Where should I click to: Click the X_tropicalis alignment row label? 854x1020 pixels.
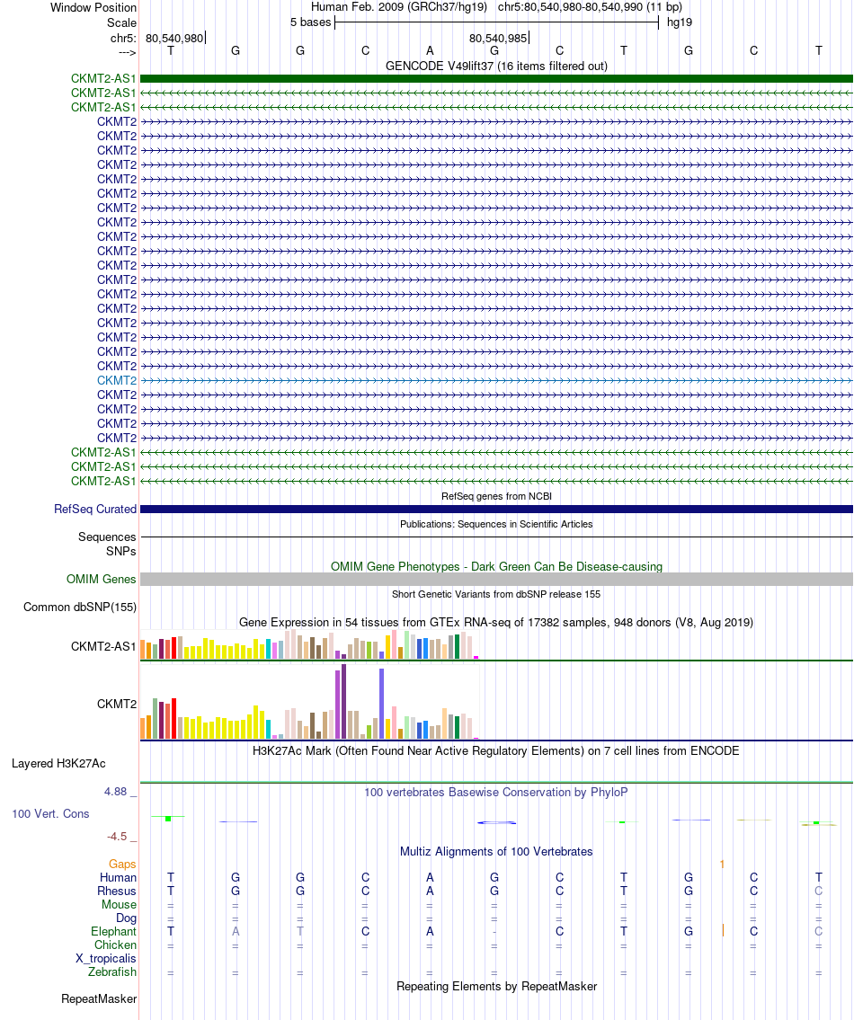pyautogui.click(x=106, y=959)
